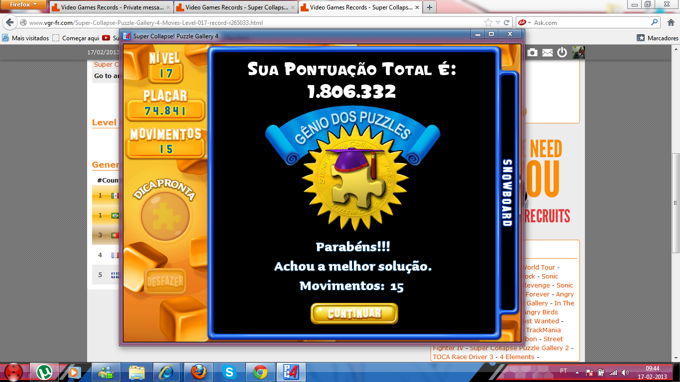Open URL history dropdown arrow
This screenshot has width=680, height=382.
pyautogui.click(x=497, y=23)
